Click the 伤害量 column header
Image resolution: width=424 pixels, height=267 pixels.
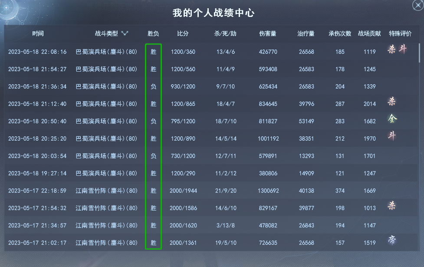pyautogui.click(x=268, y=33)
